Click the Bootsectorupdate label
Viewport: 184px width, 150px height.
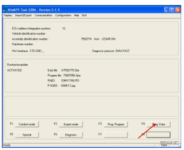(x=18, y=65)
